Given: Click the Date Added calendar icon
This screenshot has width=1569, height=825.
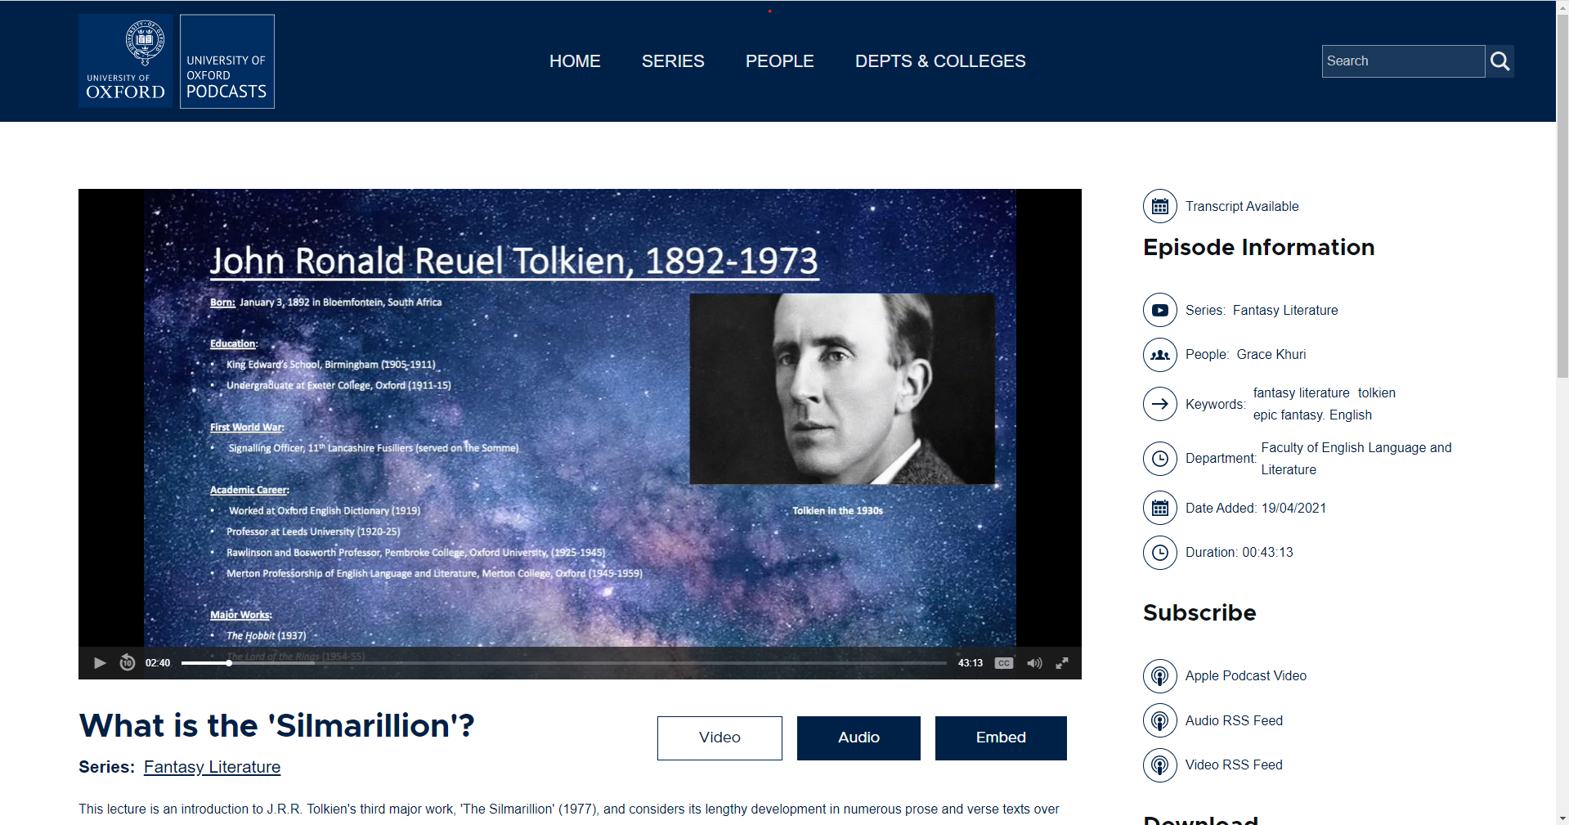Looking at the screenshot, I should click(x=1160, y=508).
